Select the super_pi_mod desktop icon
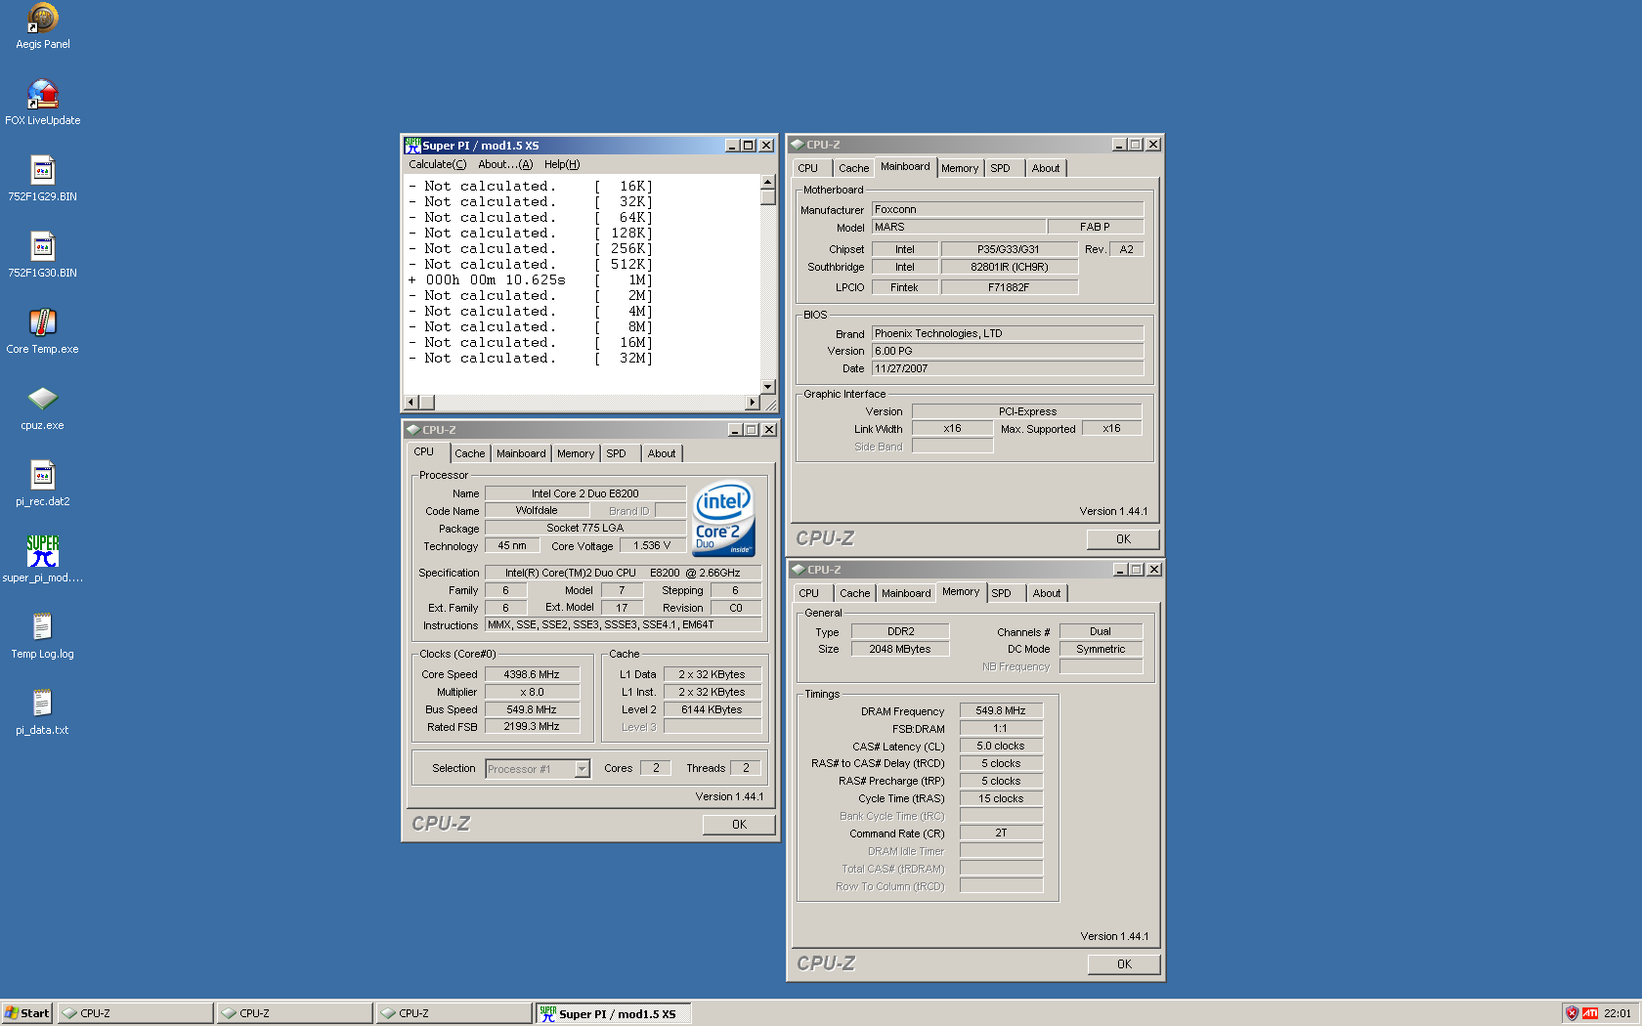The image size is (1642, 1026). (x=42, y=560)
